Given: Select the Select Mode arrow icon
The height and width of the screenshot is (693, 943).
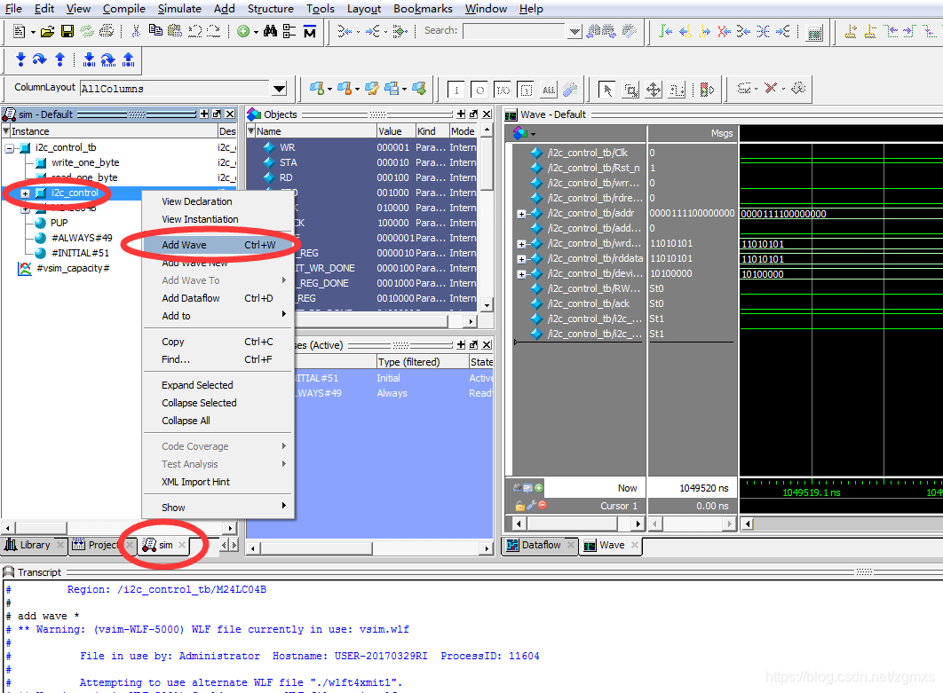Looking at the screenshot, I should tap(607, 89).
